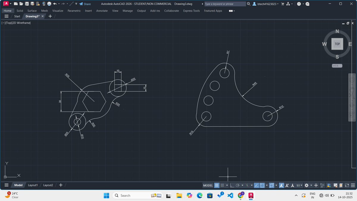Toggle isometric drafting in status bar
This screenshot has width=357, height=201.
(x=247, y=185)
